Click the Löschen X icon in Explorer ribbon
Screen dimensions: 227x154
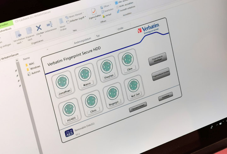(x=39, y=28)
